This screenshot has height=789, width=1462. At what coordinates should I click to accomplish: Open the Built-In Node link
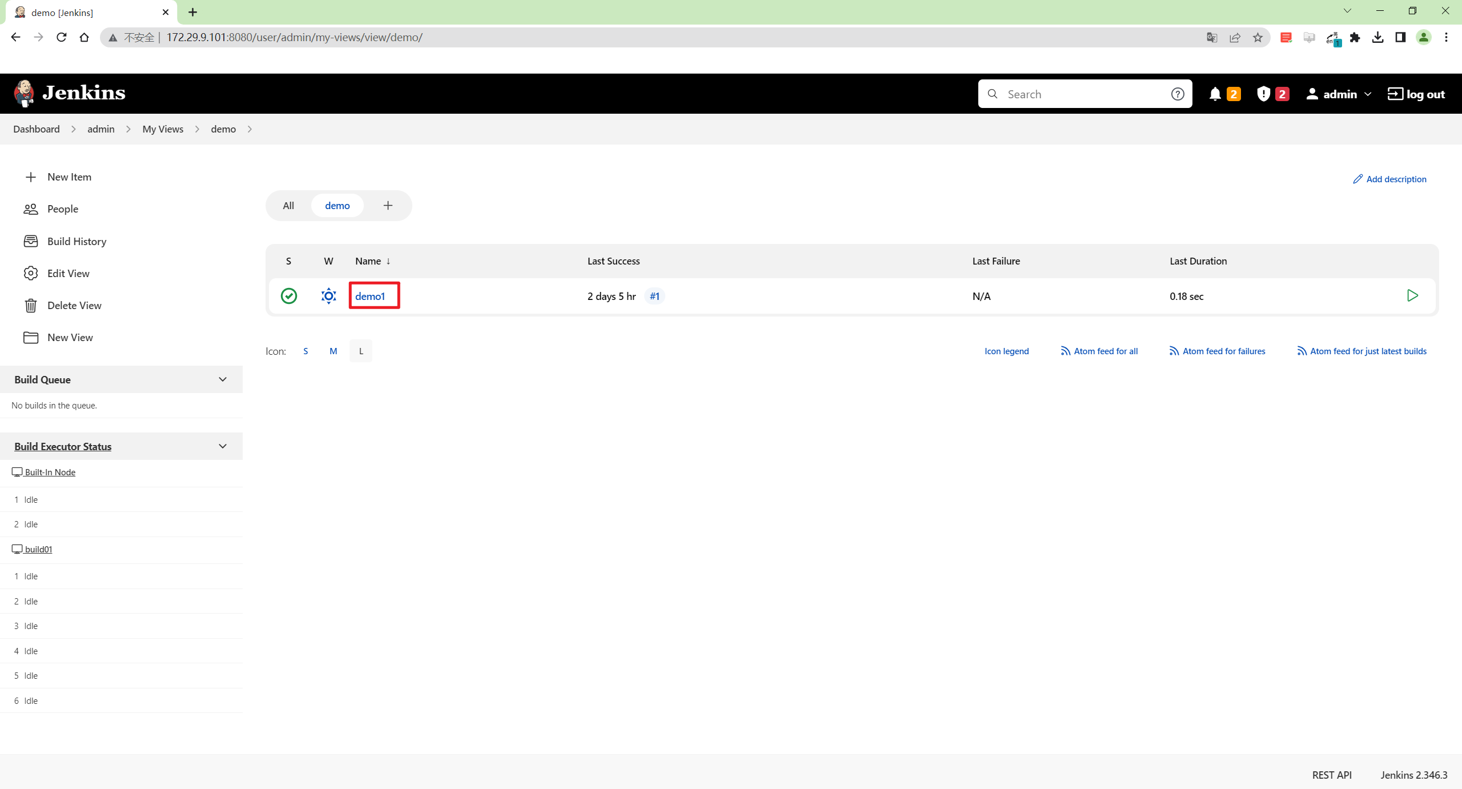[x=44, y=472]
